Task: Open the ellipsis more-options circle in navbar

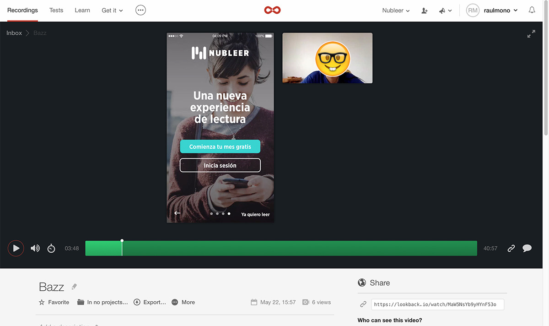Action: tap(141, 10)
